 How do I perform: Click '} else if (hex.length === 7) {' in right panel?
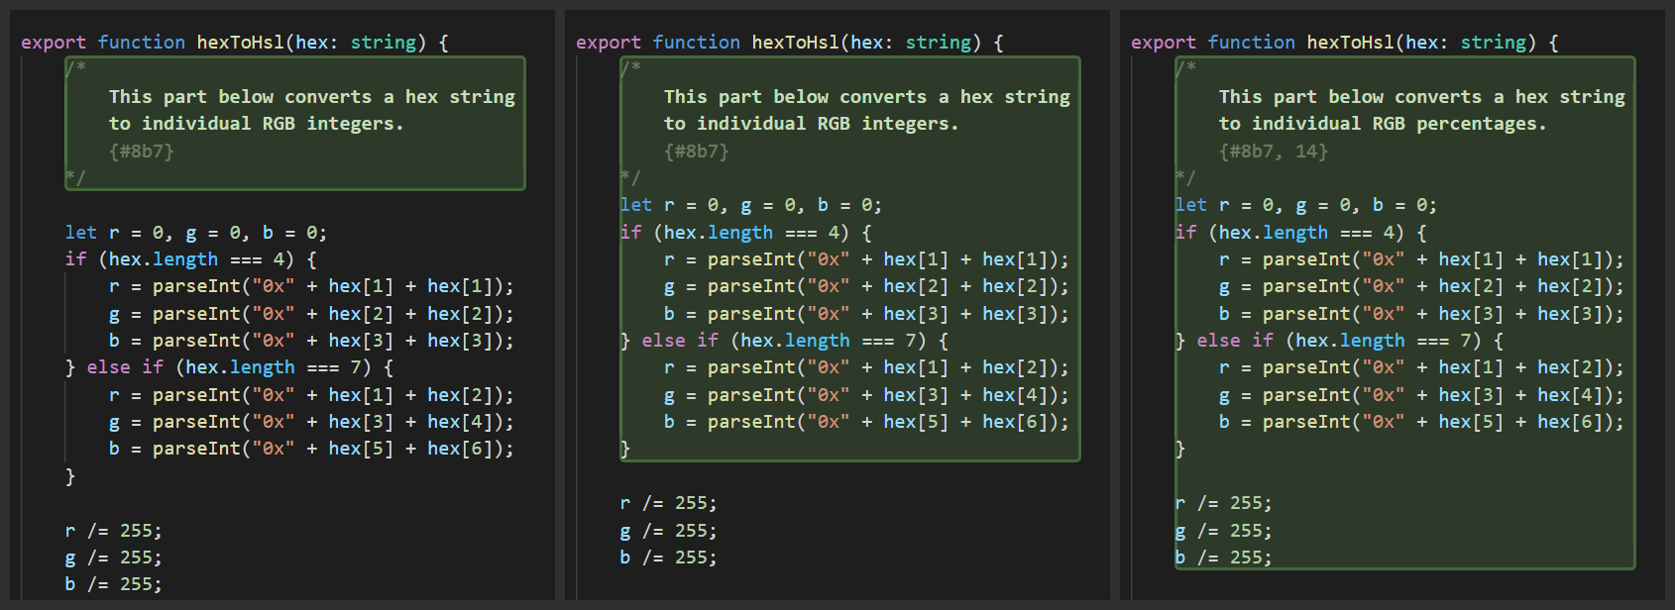[x=1340, y=341]
